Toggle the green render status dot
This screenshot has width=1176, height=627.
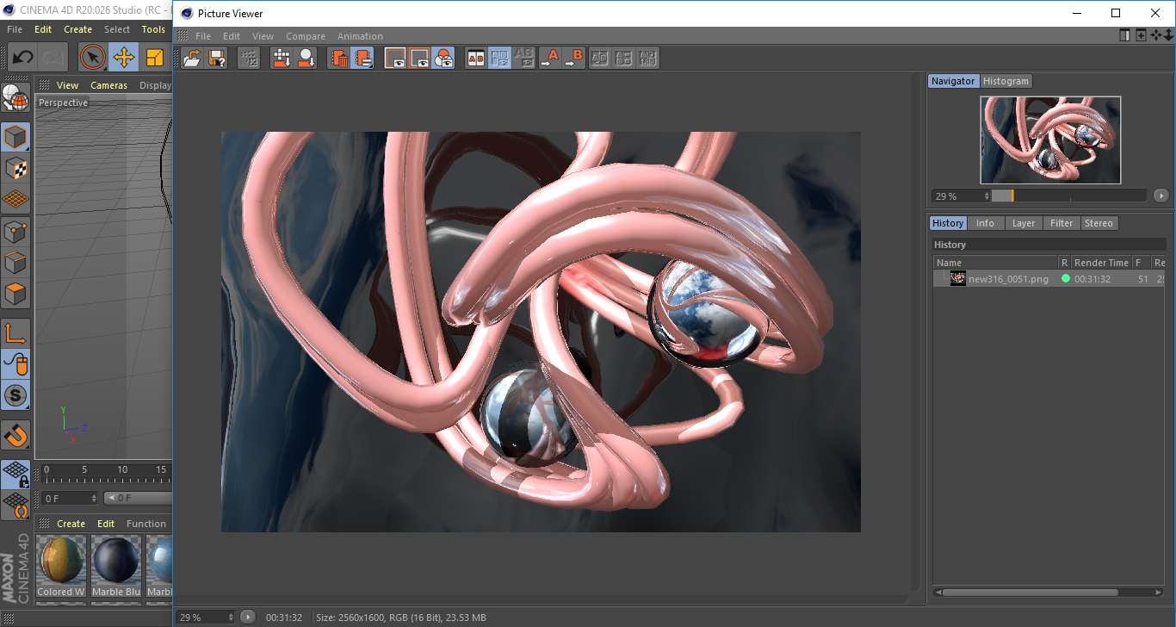[1066, 279]
